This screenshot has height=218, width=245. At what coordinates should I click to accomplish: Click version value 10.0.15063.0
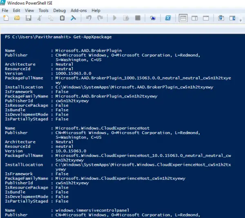click(71, 151)
